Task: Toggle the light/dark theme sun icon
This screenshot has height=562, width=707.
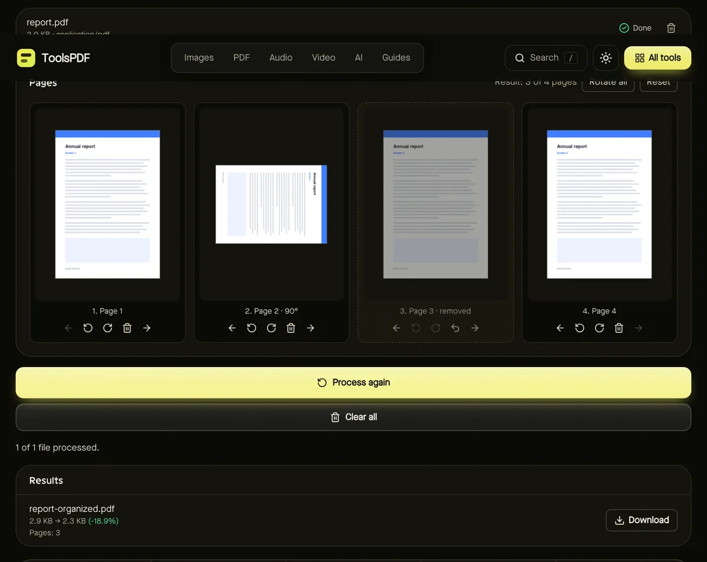Action: click(x=606, y=58)
